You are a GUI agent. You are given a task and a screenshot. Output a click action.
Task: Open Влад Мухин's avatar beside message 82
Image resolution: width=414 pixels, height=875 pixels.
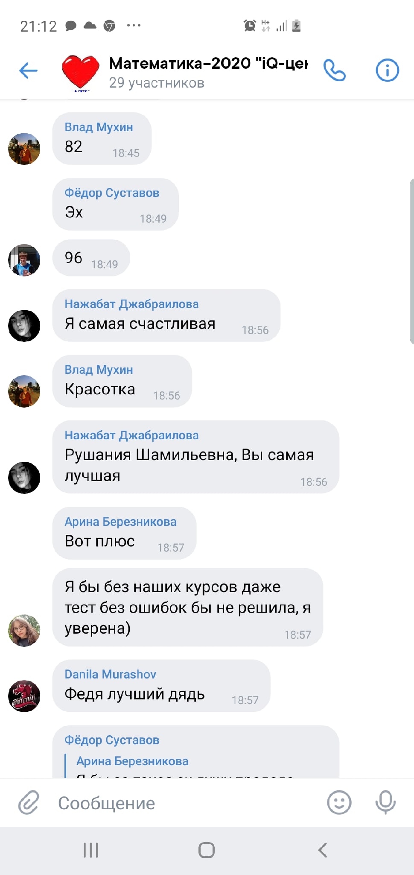[x=24, y=149]
